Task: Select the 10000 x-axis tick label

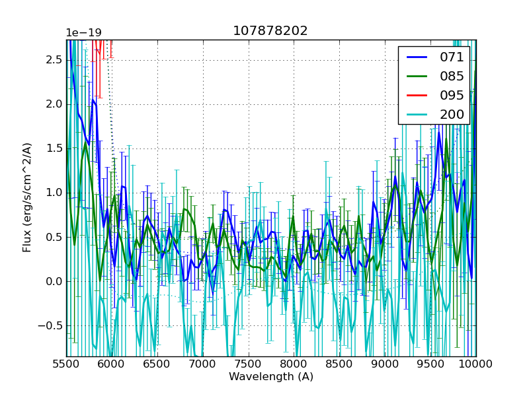Action: click(x=475, y=364)
